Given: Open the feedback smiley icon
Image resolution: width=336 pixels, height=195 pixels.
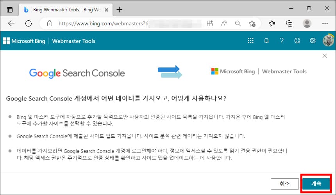Looking at the screenshot, I should 297,41.
